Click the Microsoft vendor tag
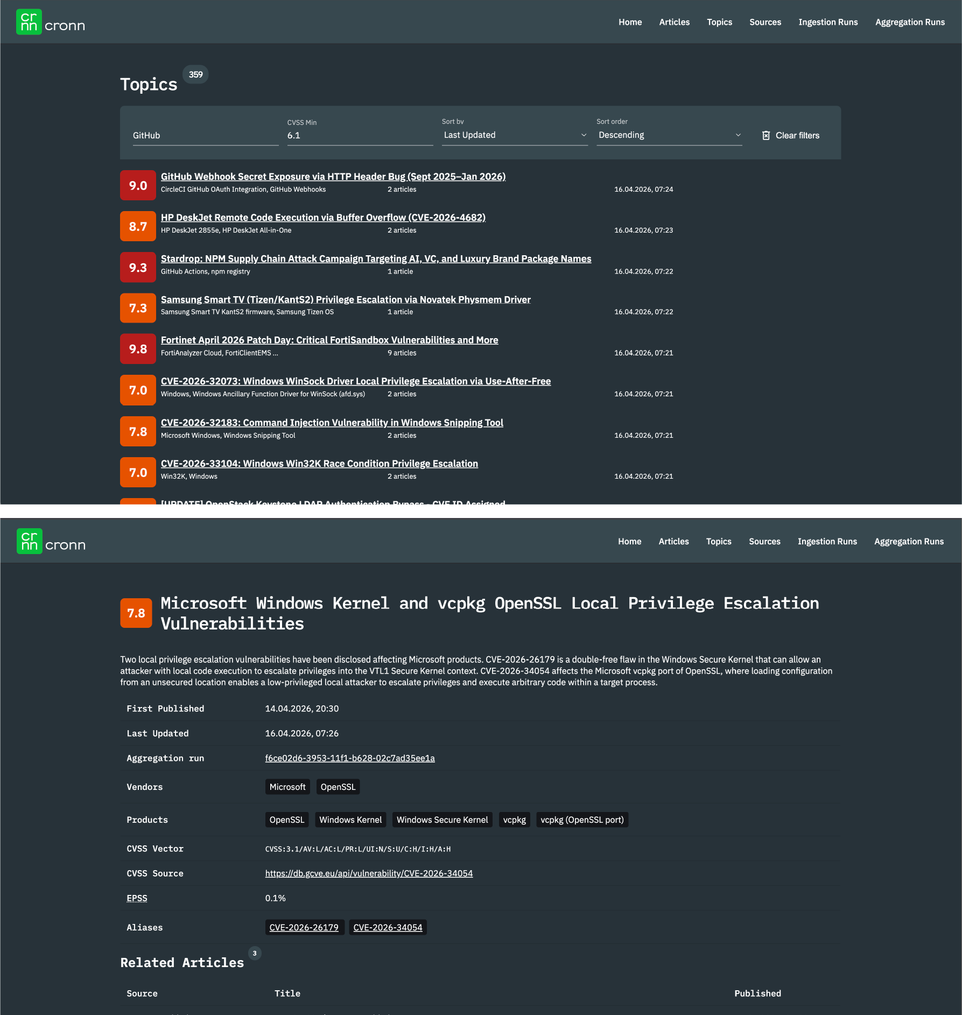The height and width of the screenshot is (1015, 962). pos(287,787)
